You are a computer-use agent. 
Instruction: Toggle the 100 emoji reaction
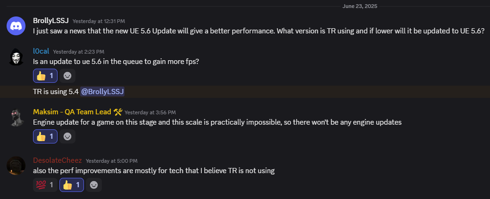45,185
